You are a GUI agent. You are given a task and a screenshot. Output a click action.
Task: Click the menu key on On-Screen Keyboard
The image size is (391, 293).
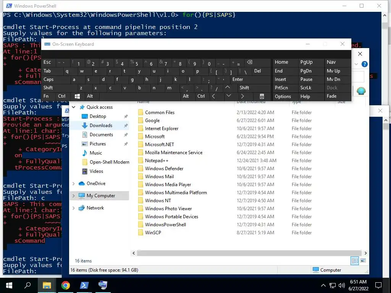click(x=262, y=96)
